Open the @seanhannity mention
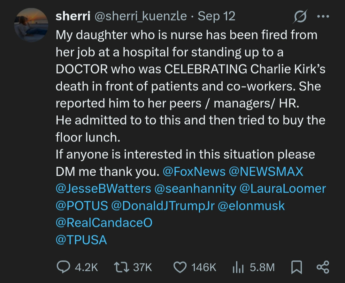The height and width of the screenshot is (283, 345). 195,189
